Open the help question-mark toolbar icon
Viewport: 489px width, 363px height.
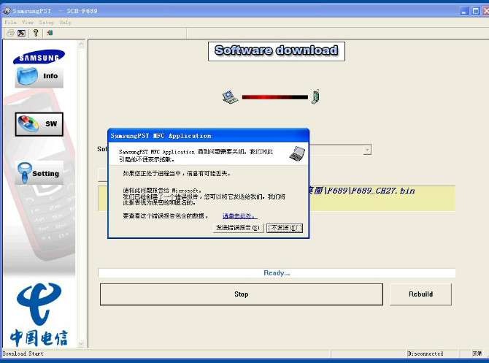[x=36, y=33]
